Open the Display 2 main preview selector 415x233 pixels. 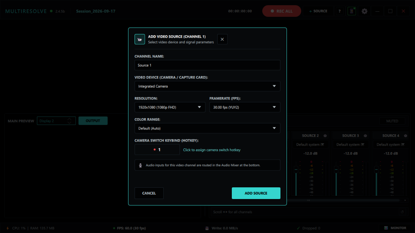56,121
